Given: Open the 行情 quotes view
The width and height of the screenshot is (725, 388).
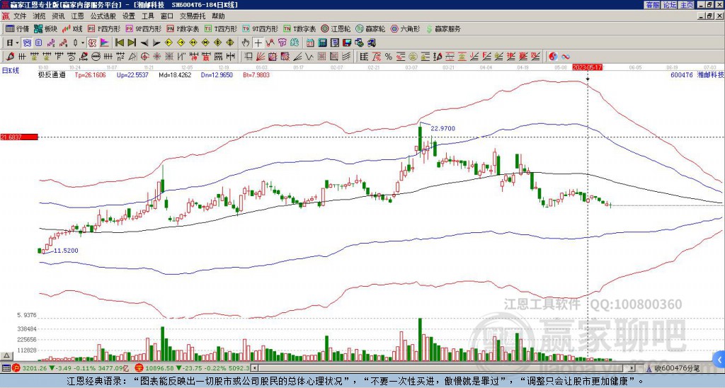Looking at the screenshot, I should (x=17, y=28).
